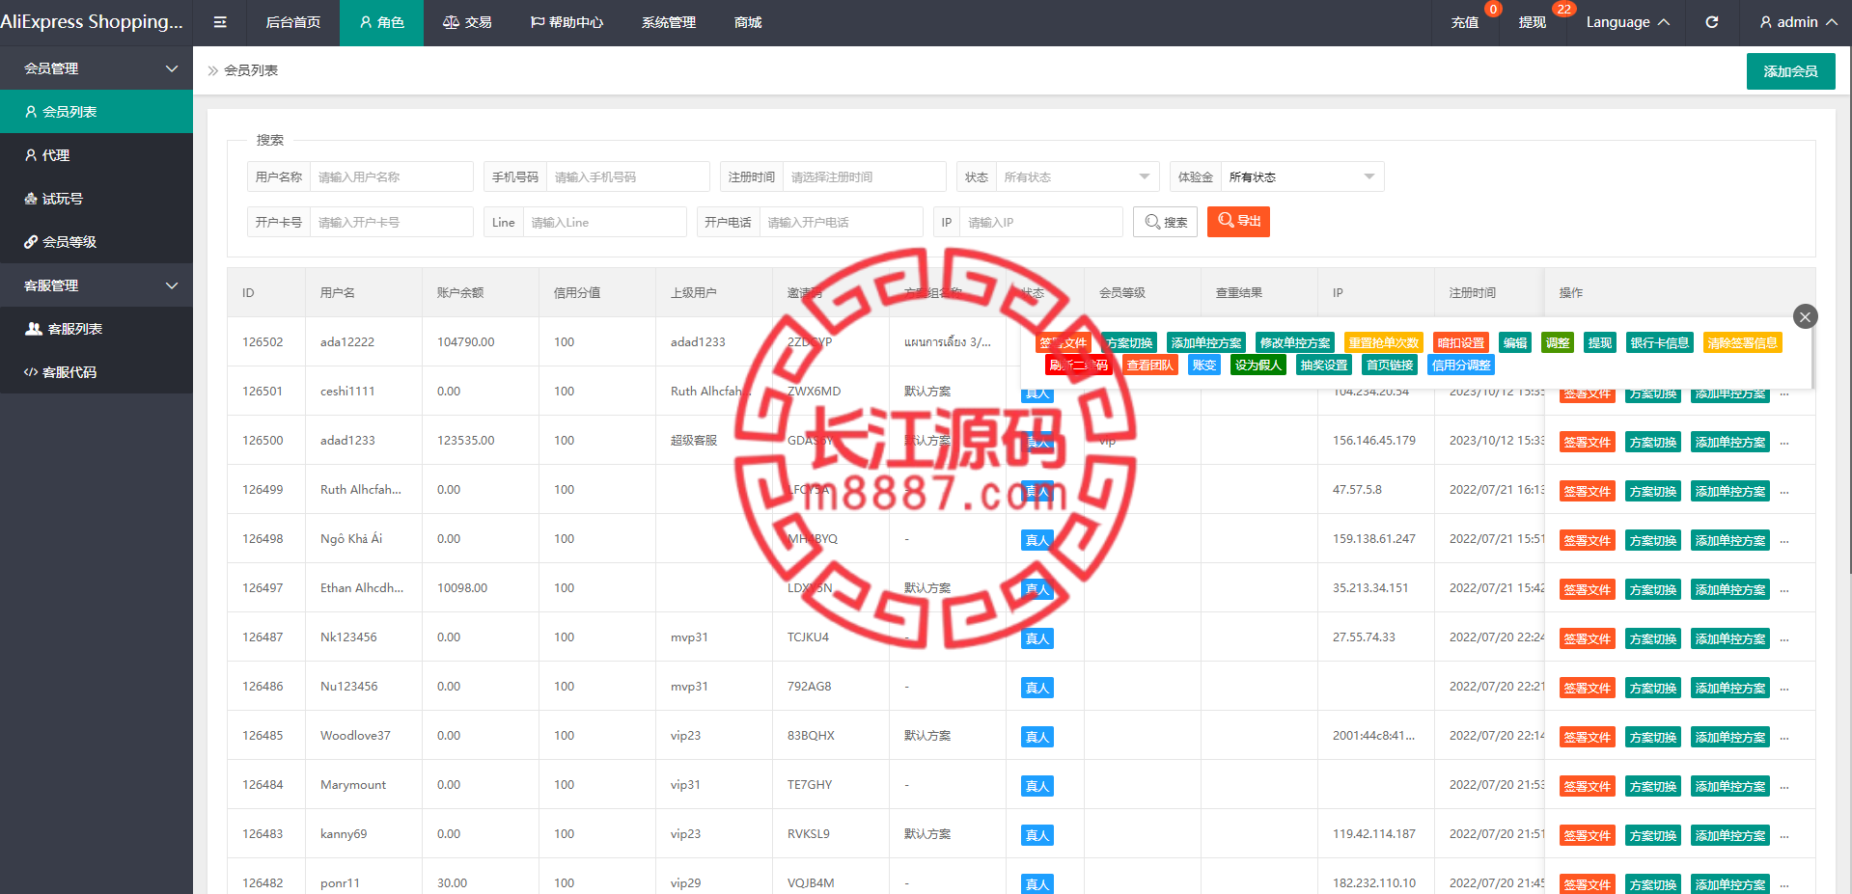Viewport: 1852px width, 894px height.
Task: Click 清除签署信息 in the popup
Action: click(x=1742, y=342)
